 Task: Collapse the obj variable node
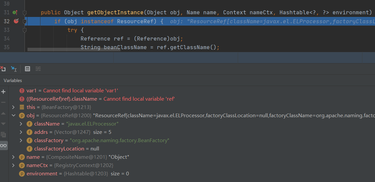[x=13, y=116]
